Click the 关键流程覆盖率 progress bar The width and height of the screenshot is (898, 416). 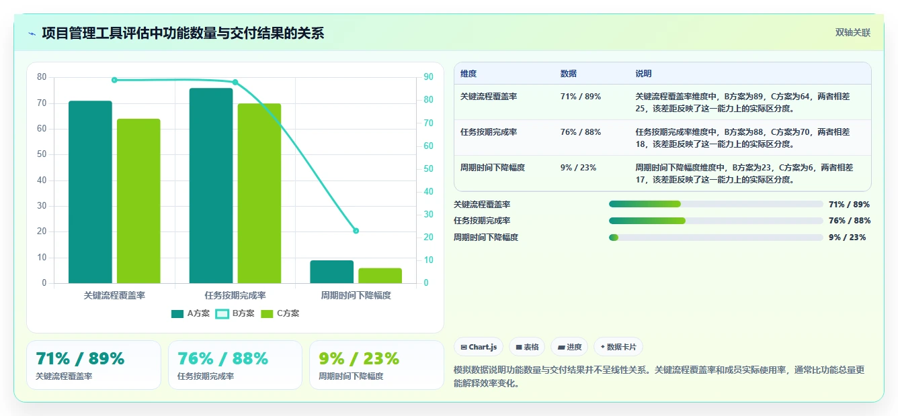pos(716,204)
